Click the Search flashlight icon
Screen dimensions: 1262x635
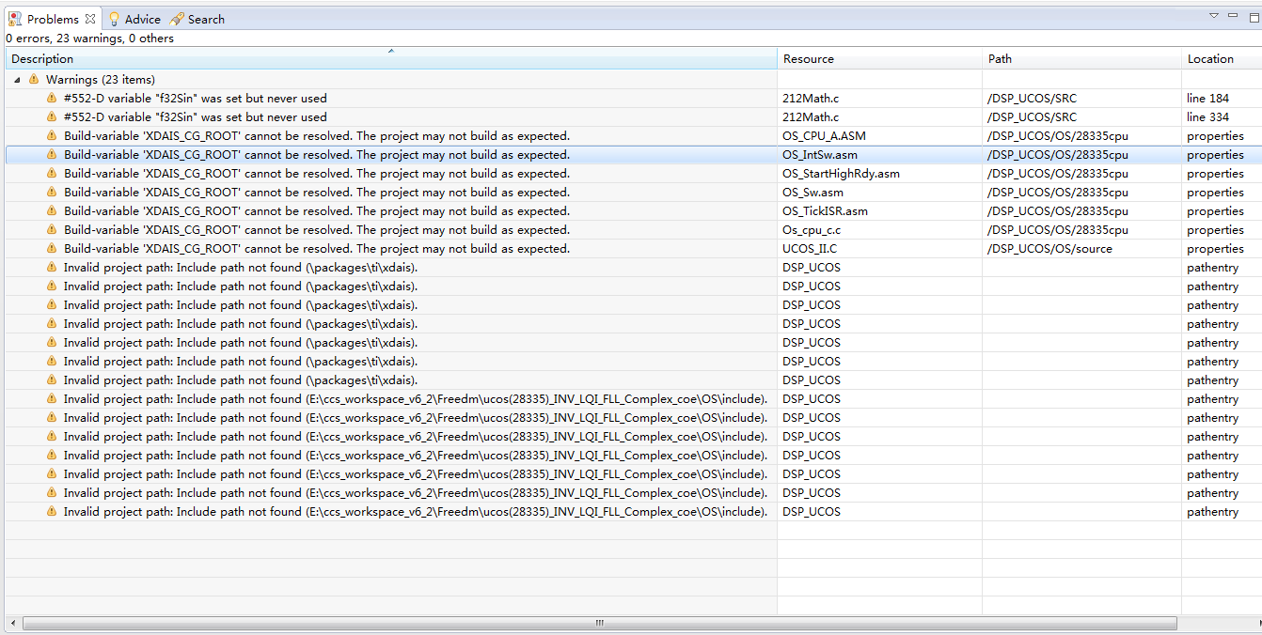(177, 19)
